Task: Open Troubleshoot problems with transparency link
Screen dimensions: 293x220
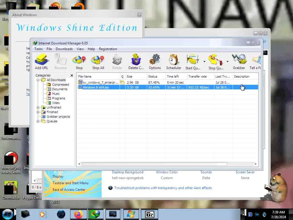Action: pyautogui.click(x=163, y=188)
